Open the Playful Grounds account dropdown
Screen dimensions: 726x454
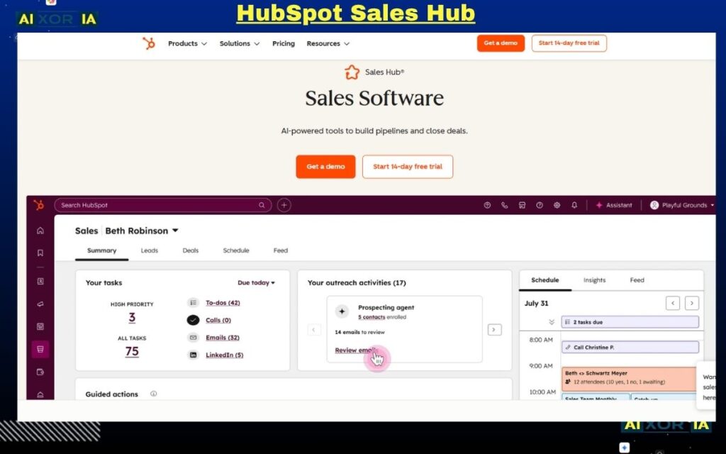pyautogui.click(x=682, y=205)
